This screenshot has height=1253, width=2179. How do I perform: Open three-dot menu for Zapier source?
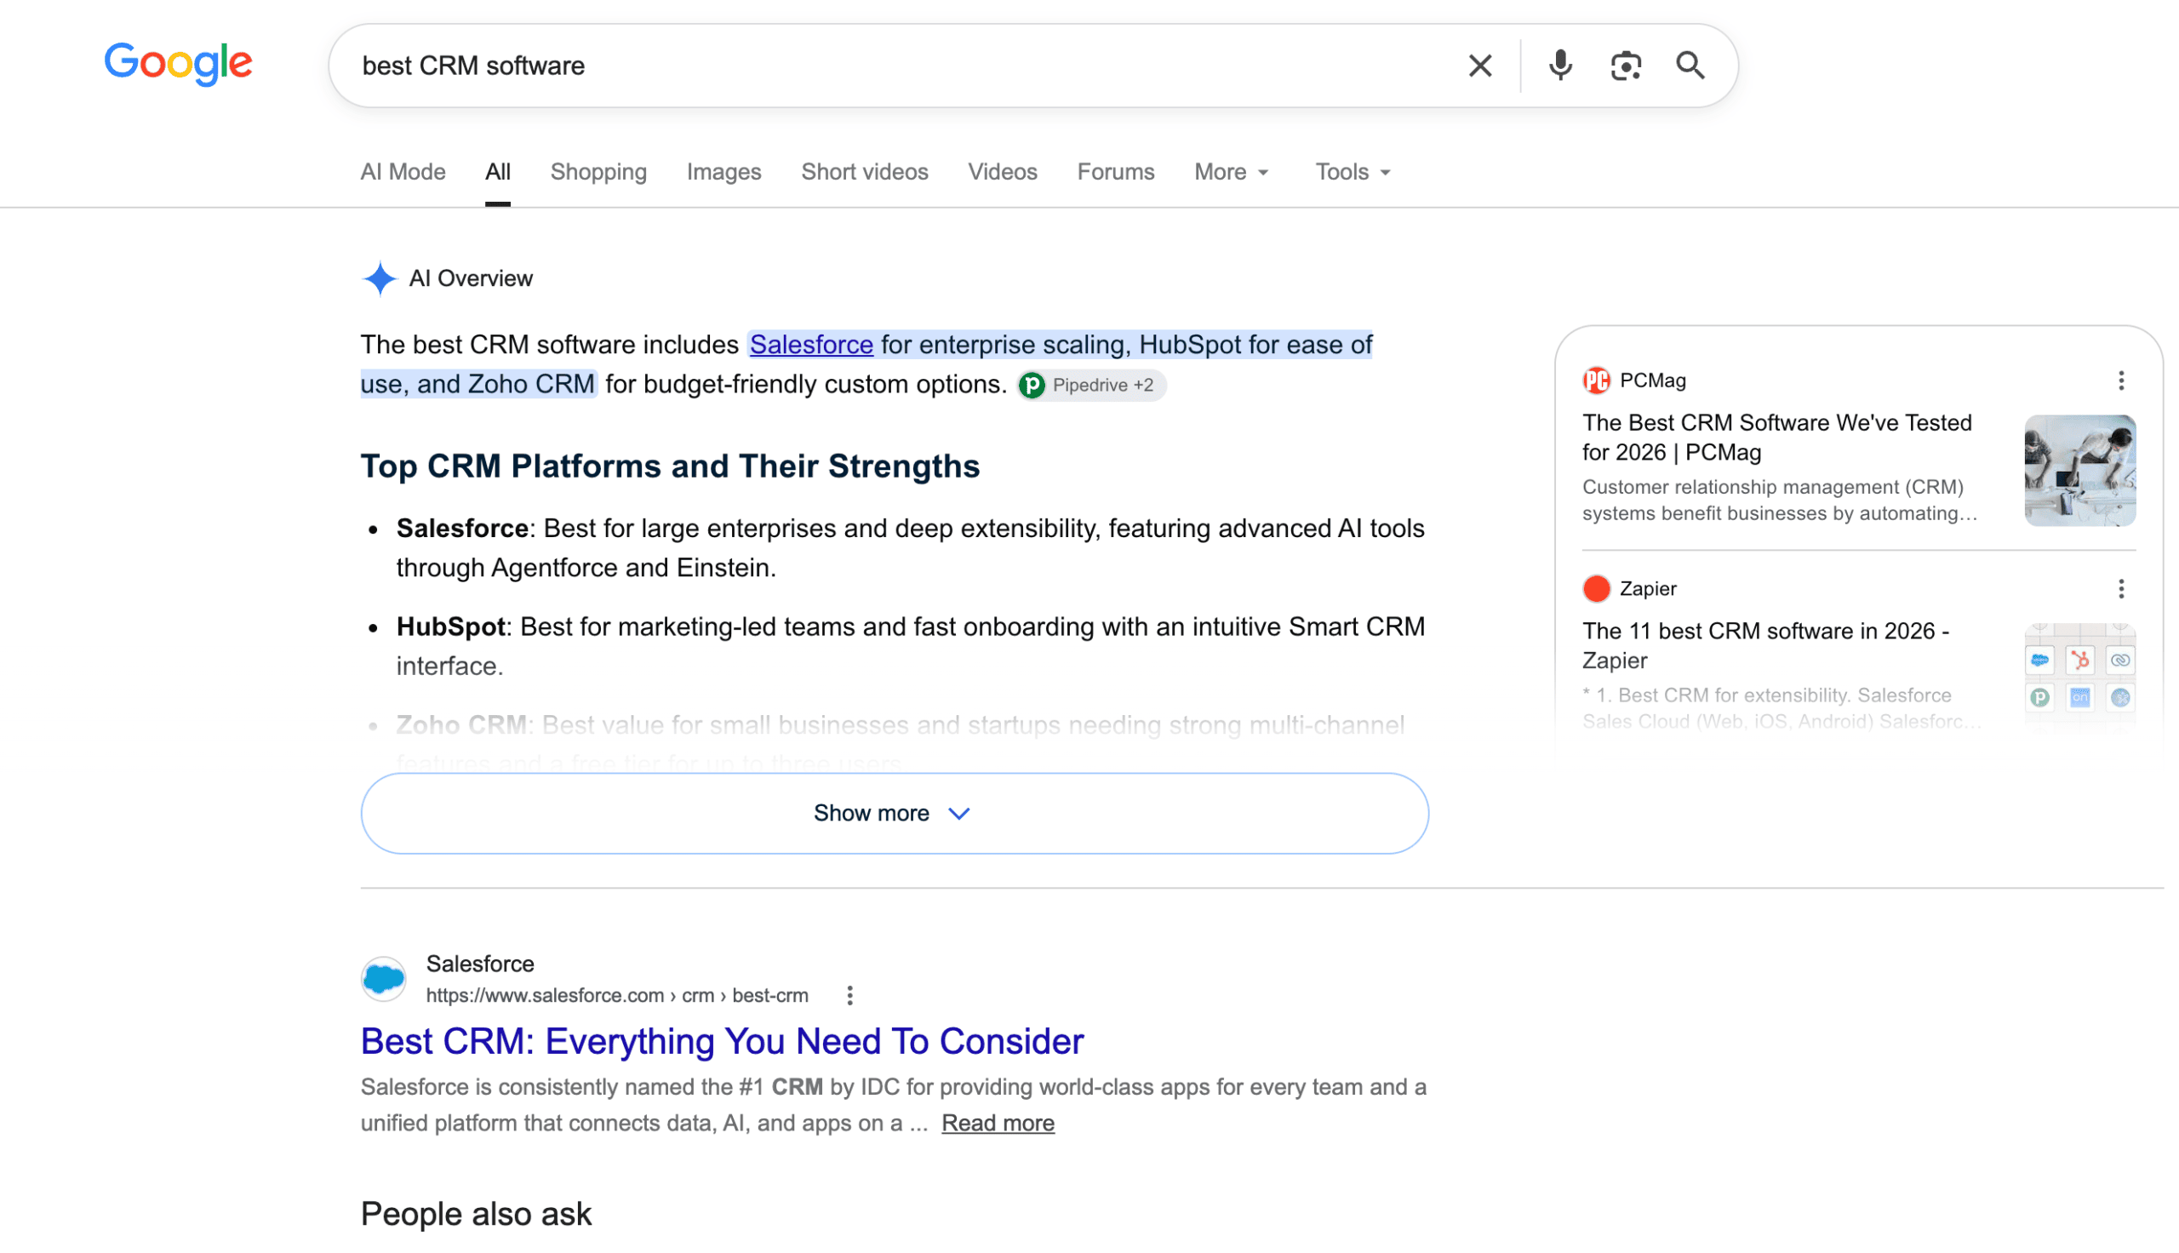click(2120, 589)
